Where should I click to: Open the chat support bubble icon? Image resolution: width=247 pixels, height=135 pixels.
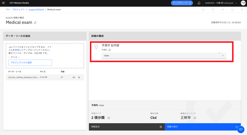coord(241,129)
